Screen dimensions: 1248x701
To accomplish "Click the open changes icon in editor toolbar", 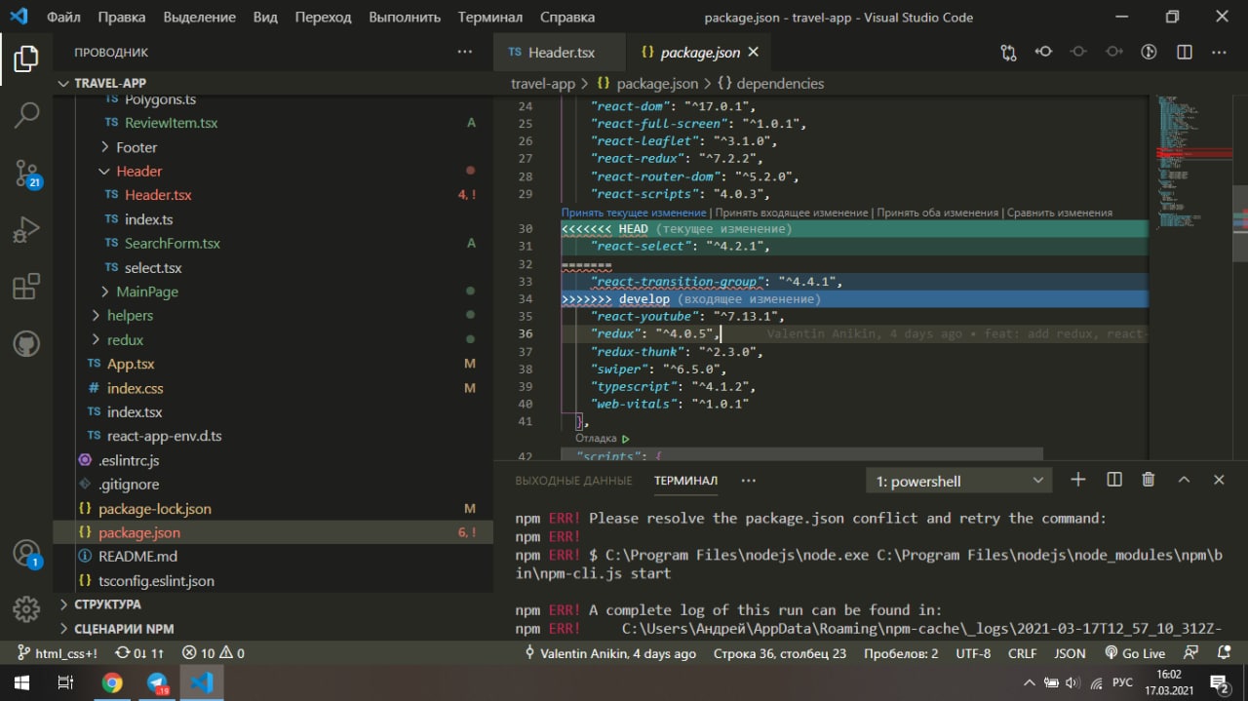I will pyautogui.click(x=1008, y=52).
